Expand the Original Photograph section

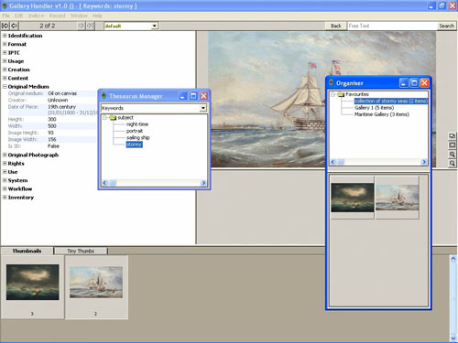tap(5, 155)
